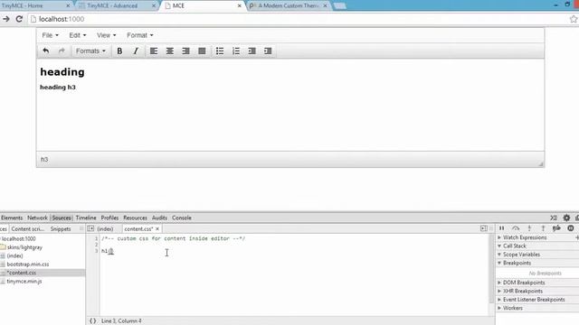The width and height of the screenshot is (579, 325).
Task: Step over next function call
Action: (x=516, y=228)
